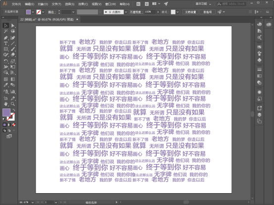
Task: Expand the zoom level dropdown
Action: [33, 203]
